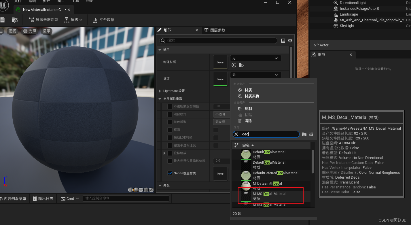Viewport: 411px width, 225px height.
Task: Click browse icon under physical material dropdown
Action: [x=241, y=65]
